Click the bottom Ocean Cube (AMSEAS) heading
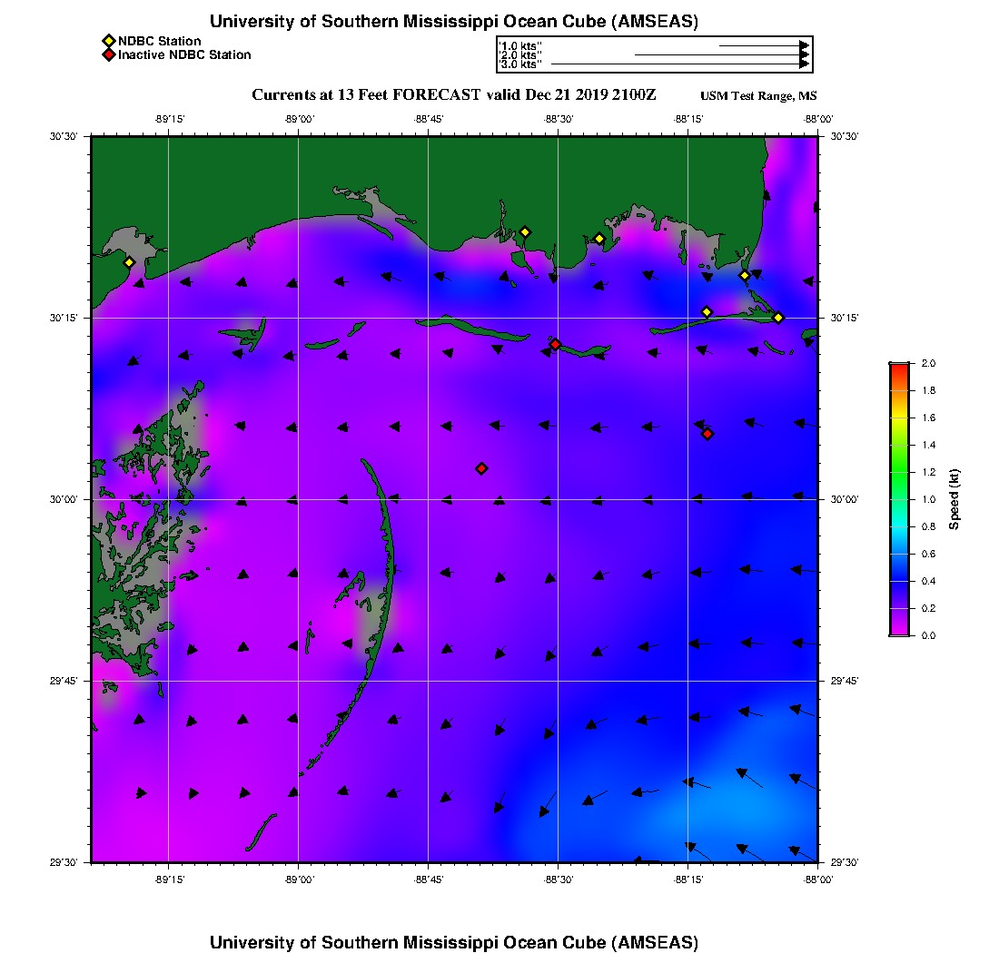This screenshot has height=953, width=999. [454, 942]
